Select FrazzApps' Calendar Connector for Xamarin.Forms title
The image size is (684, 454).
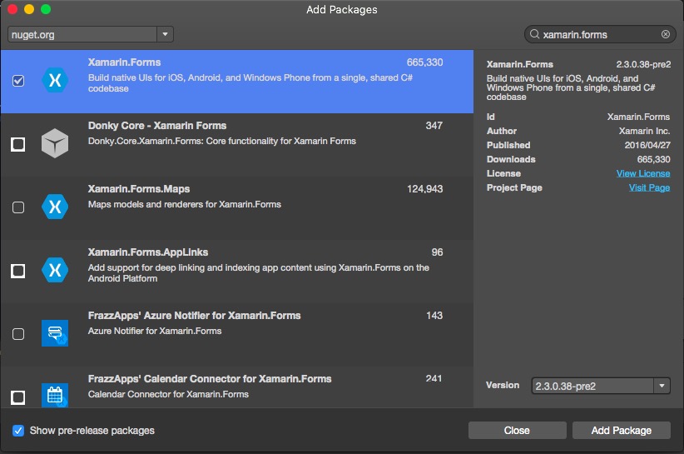click(210, 379)
